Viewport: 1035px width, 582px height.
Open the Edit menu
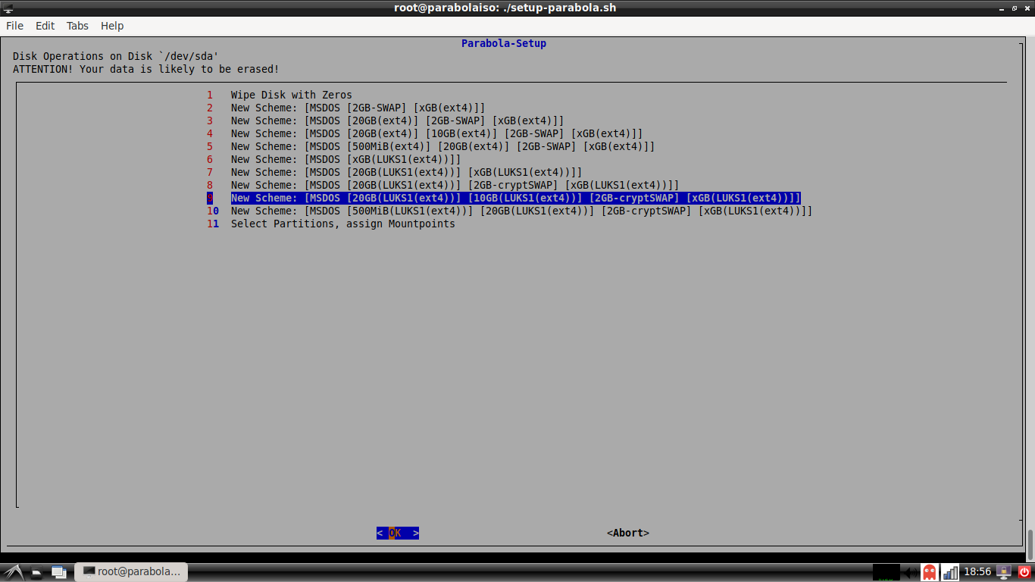click(45, 26)
